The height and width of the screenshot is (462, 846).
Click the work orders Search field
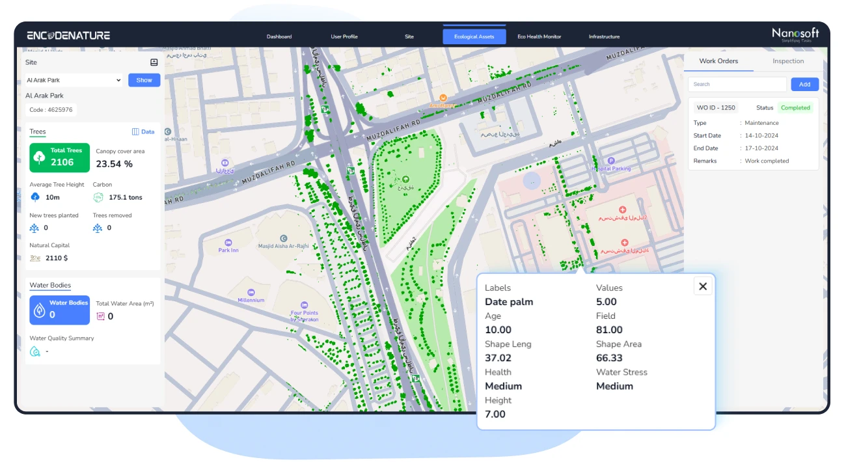(736, 84)
